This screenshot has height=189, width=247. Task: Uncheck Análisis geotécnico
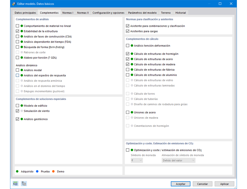(x=18, y=119)
